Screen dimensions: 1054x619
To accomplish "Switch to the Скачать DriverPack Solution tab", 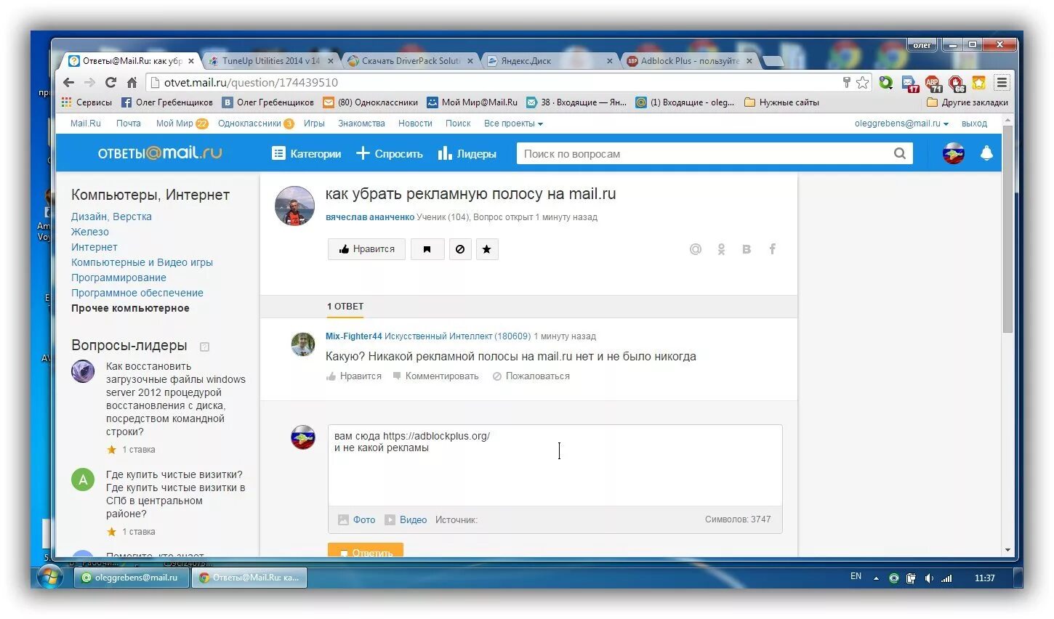I will tap(411, 61).
